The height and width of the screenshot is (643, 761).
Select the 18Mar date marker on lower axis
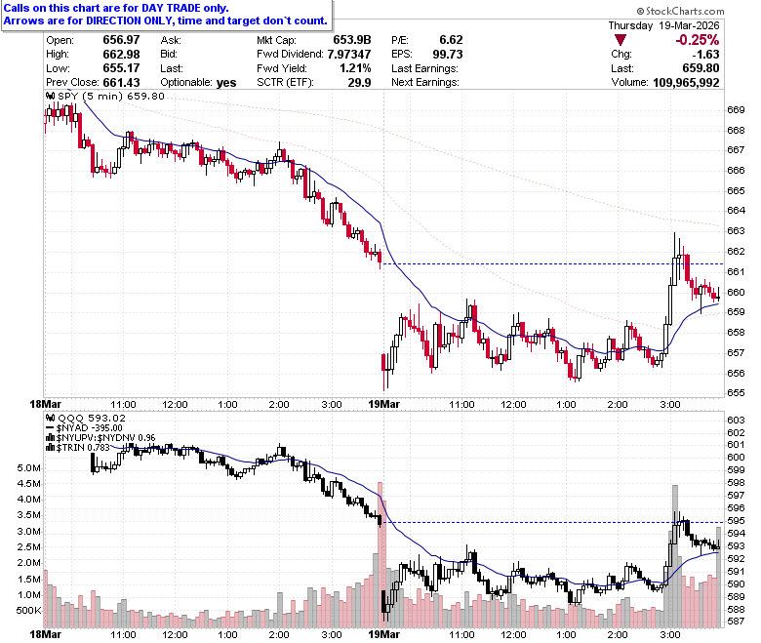[45, 634]
